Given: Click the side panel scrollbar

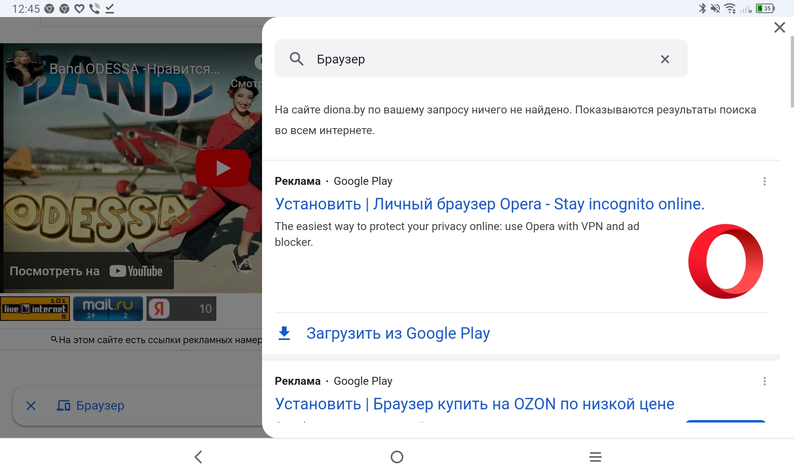Looking at the screenshot, I should pyautogui.click(x=792, y=71).
